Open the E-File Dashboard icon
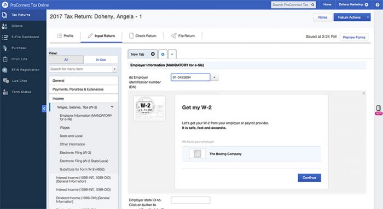 tap(5, 37)
